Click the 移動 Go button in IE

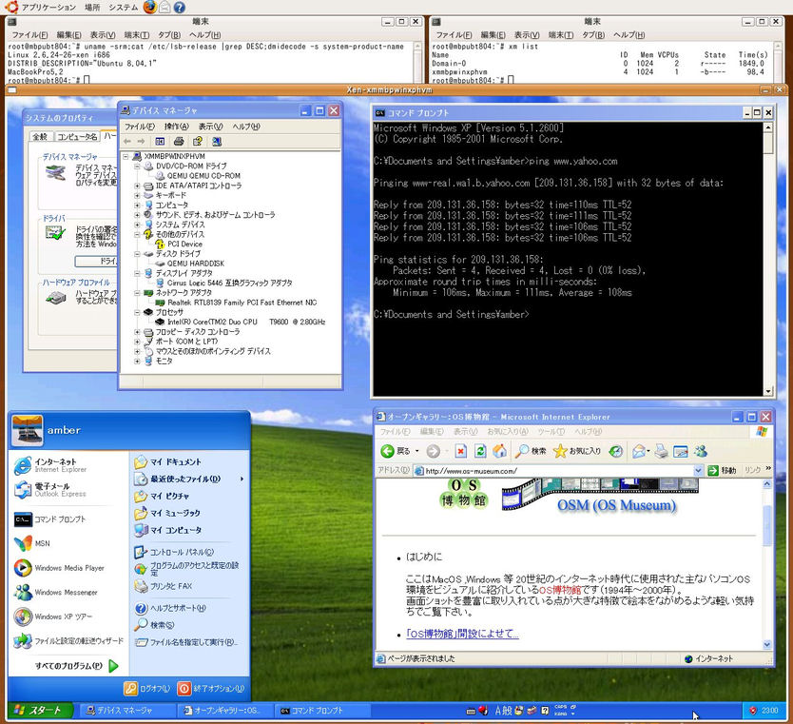tap(723, 471)
